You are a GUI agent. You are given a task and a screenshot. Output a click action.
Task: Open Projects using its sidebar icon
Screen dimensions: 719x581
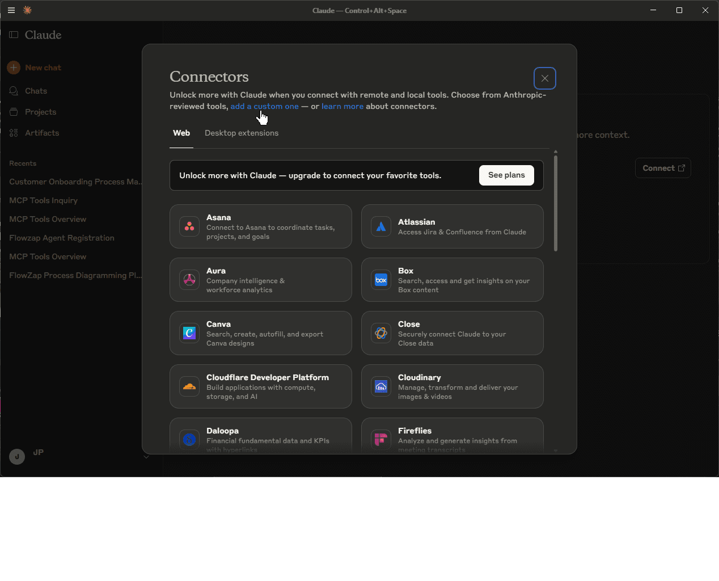[14, 112]
